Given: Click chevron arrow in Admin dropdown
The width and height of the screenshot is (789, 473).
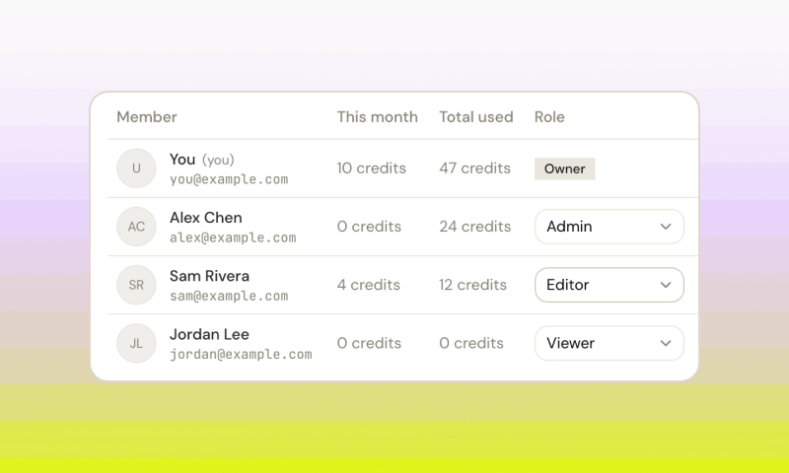Looking at the screenshot, I should (666, 227).
